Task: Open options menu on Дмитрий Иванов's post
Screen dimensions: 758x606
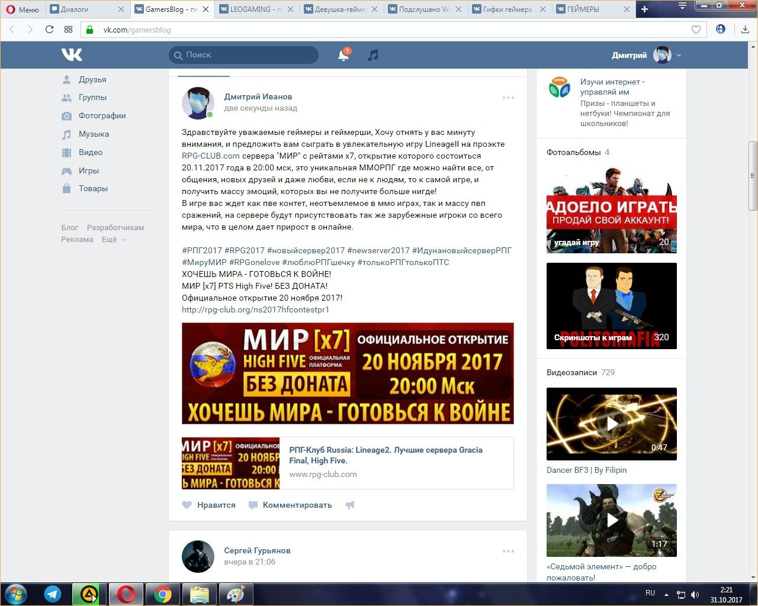Action: click(x=508, y=98)
